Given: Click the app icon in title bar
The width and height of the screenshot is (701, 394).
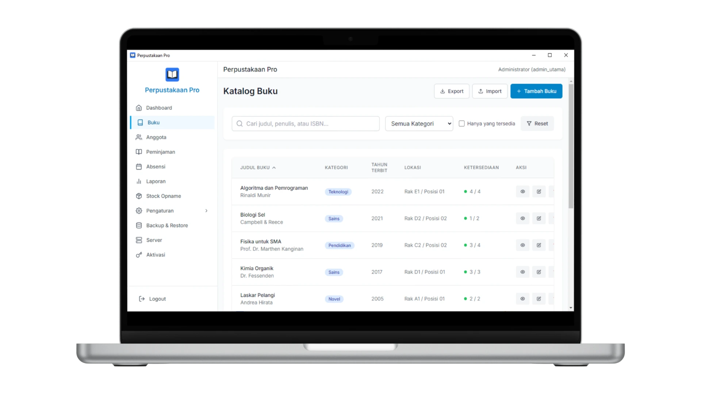Looking at the screenshot, I should point(133,55).
